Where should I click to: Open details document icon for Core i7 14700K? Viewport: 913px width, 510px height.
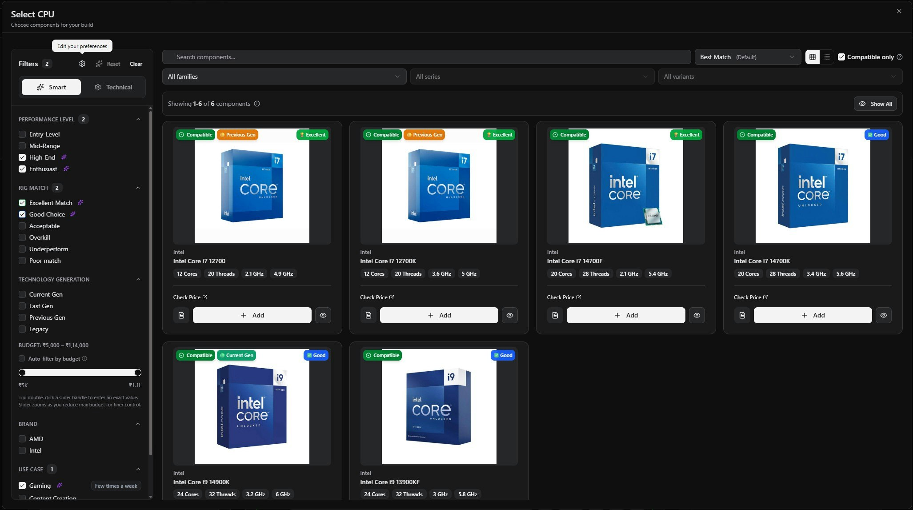point(742,315)
